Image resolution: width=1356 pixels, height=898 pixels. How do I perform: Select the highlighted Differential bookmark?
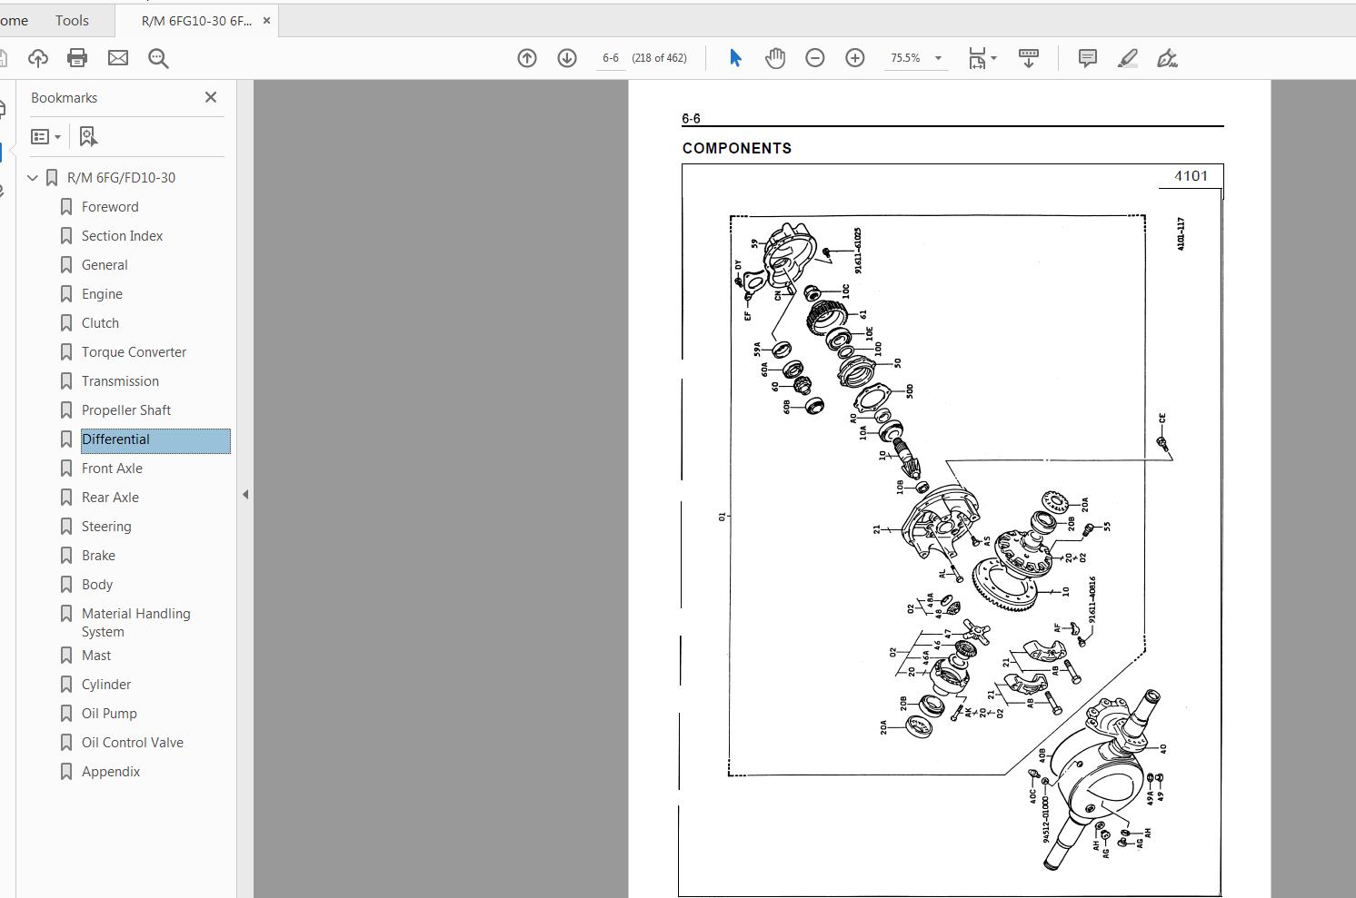155,440
